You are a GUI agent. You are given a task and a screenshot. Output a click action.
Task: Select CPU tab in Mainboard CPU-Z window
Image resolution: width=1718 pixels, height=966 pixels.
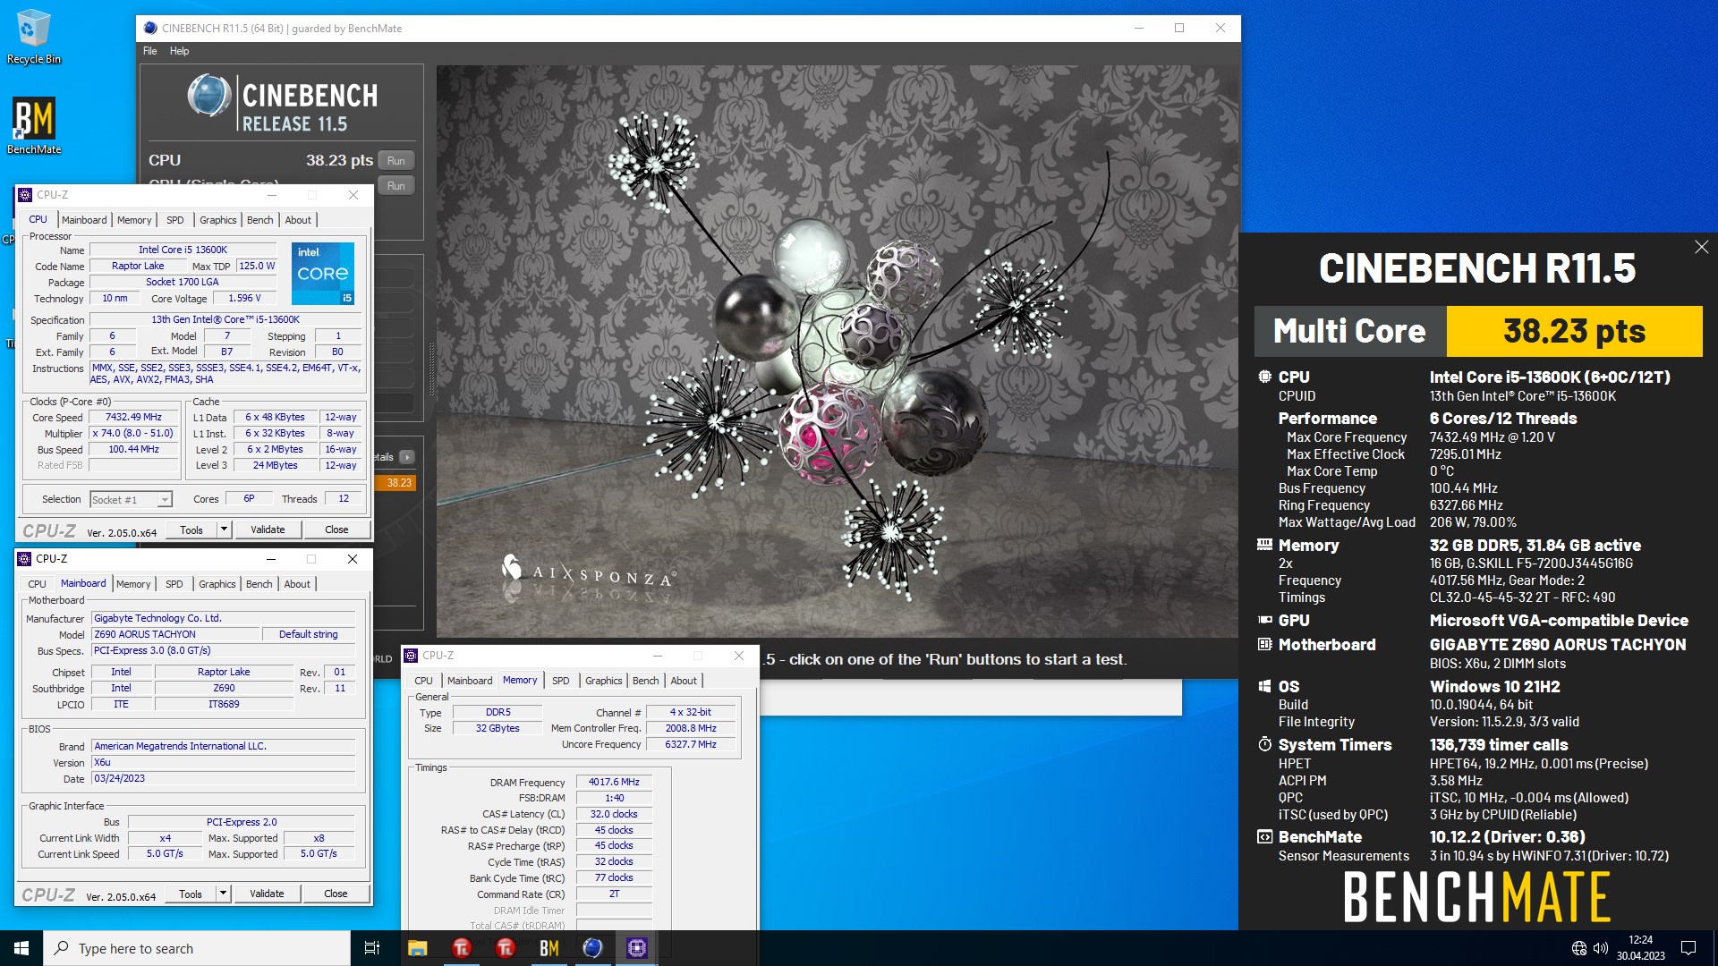[x=37, y=584]
